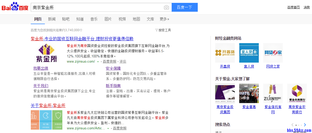Open the 南京紫金投资集团 text link
Screen dimensions: 312x133
click(x=225, y=109)
